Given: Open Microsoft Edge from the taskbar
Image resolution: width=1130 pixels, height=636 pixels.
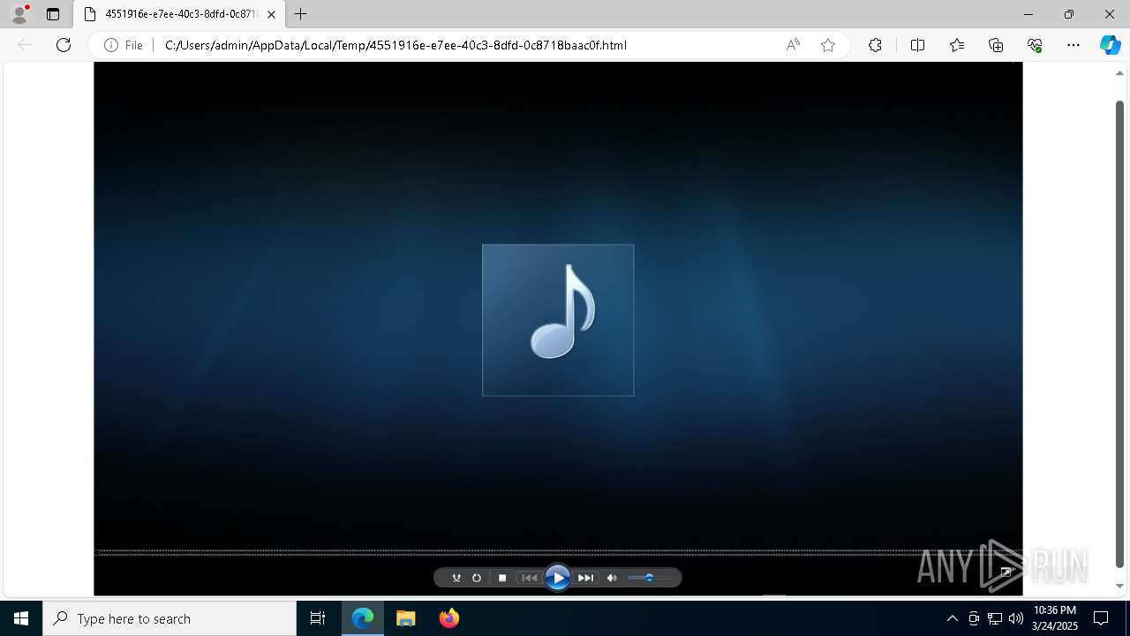Looking at the screenshot, I should pyautogui.click(x=363, y=618).
